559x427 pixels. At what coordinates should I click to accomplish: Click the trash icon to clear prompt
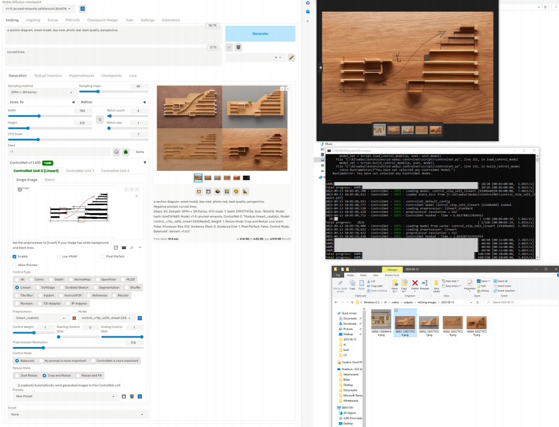pos(239,47)
